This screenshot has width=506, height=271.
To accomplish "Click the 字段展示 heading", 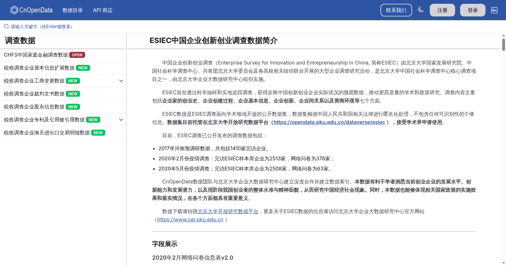I will click(x=164, y=244).
